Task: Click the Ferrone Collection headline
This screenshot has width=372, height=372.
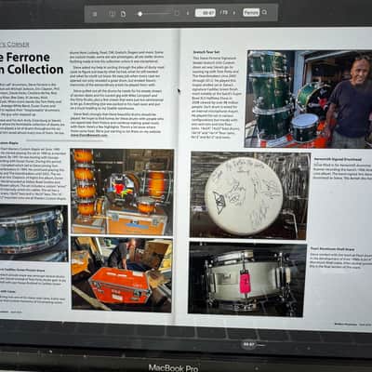Action: [x=31, y=63]
